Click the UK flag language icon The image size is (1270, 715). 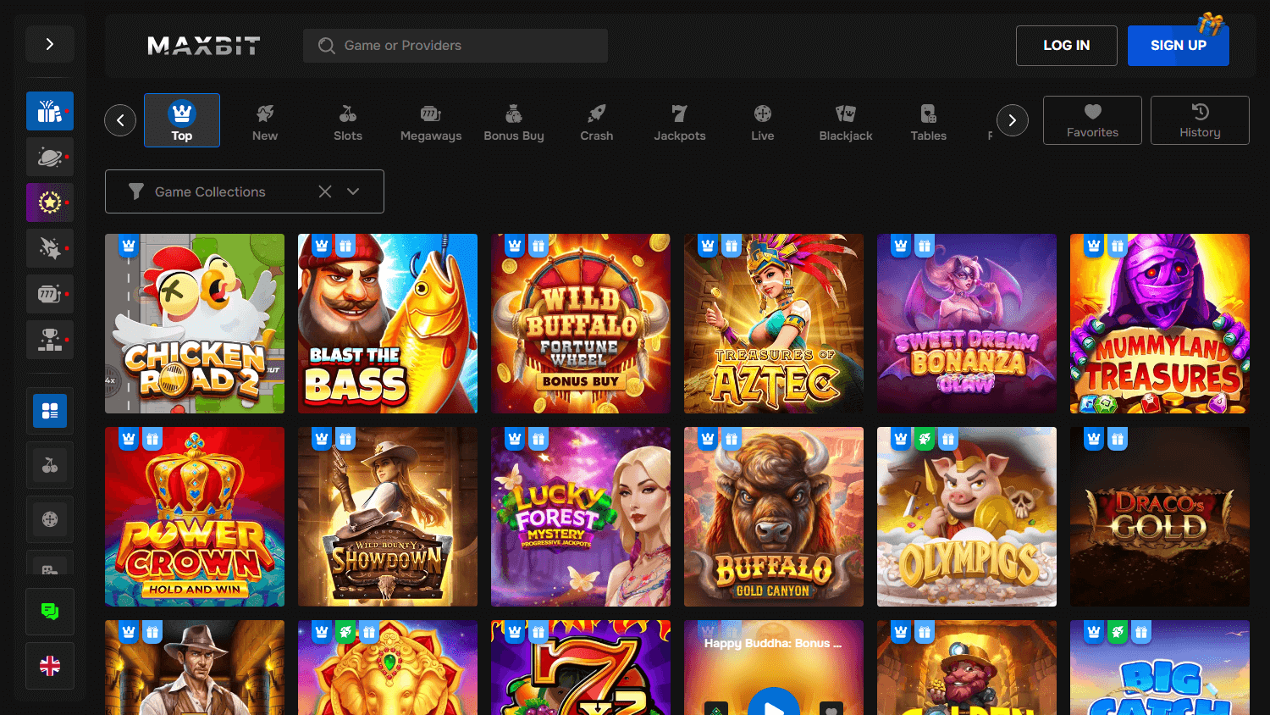click(49, 666)
